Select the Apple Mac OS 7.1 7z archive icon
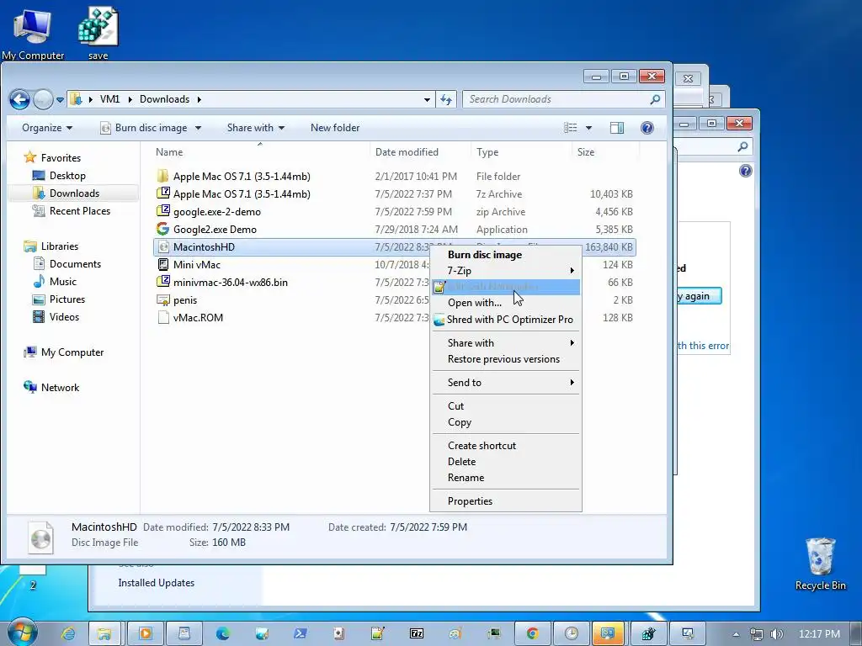The width and height of the screenshot is (862, 646). [x=162, y=193]
